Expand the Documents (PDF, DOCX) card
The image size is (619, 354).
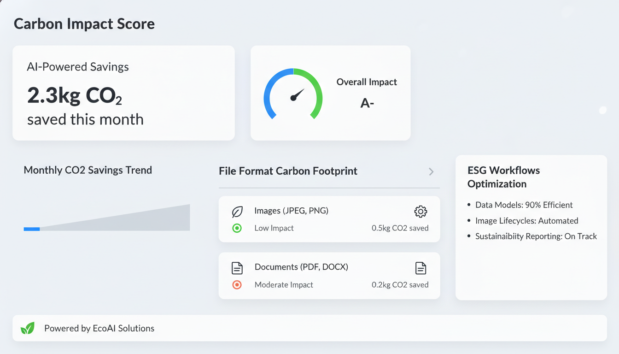[329, 276]
